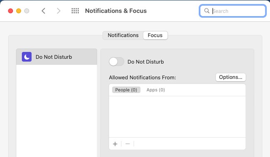Click the 'Notifications & Focus' window title
270x157 pixels.
coord(116,11)
